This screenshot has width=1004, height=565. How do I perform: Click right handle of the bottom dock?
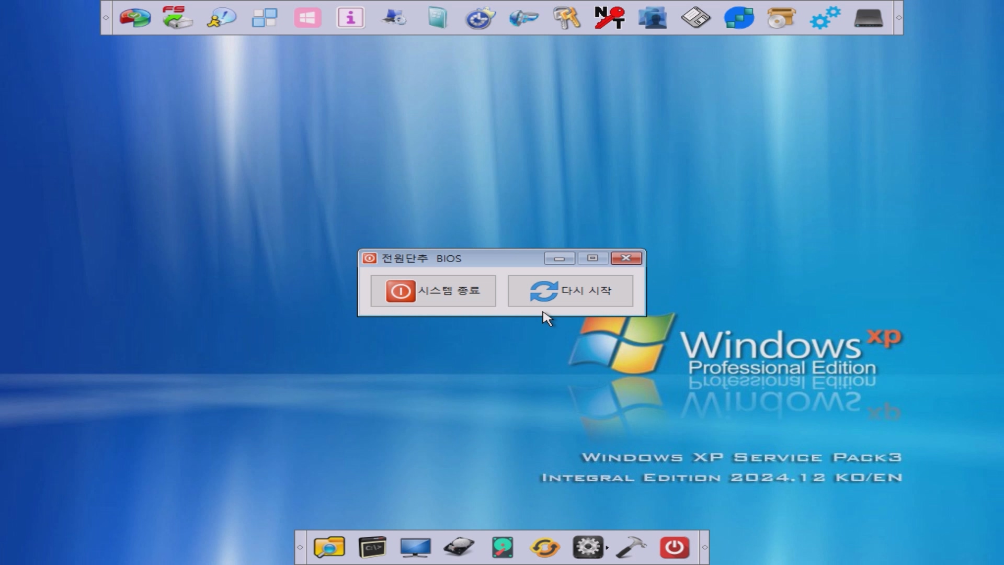(x=704, y=548)
